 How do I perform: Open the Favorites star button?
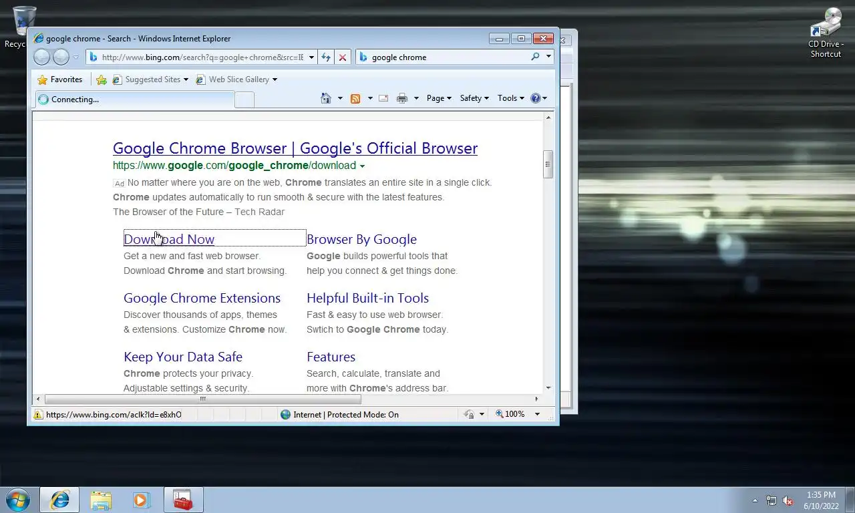[60, 79]
